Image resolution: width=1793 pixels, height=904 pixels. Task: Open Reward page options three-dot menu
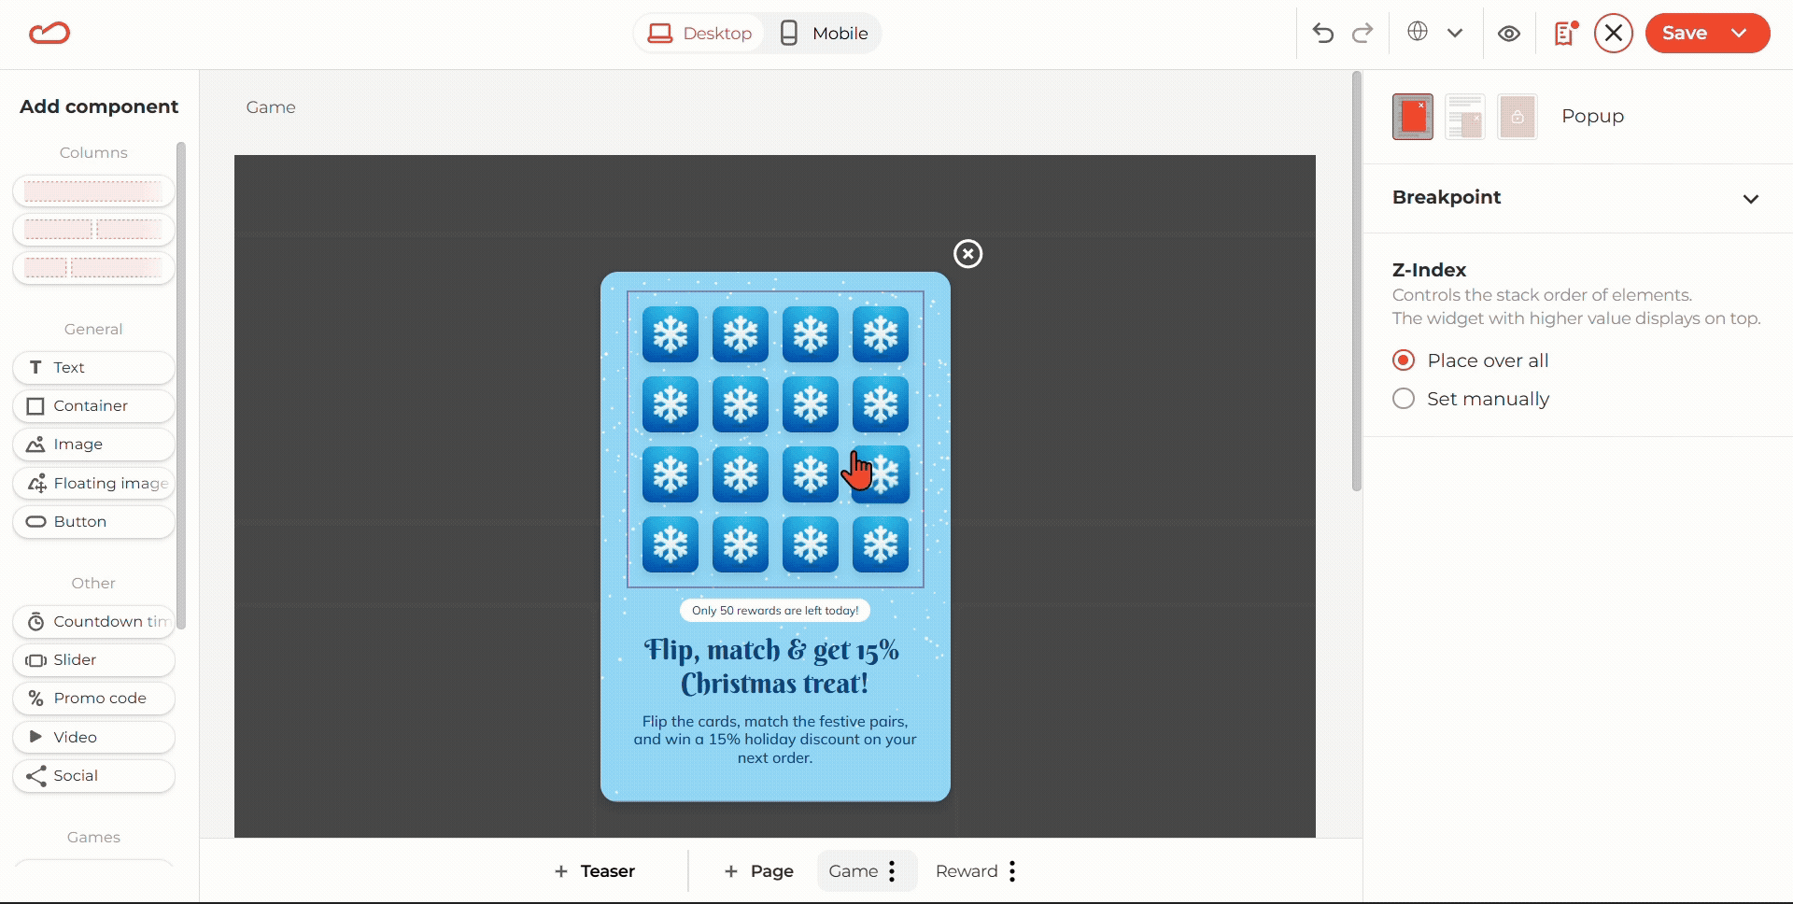[1012, 871]
